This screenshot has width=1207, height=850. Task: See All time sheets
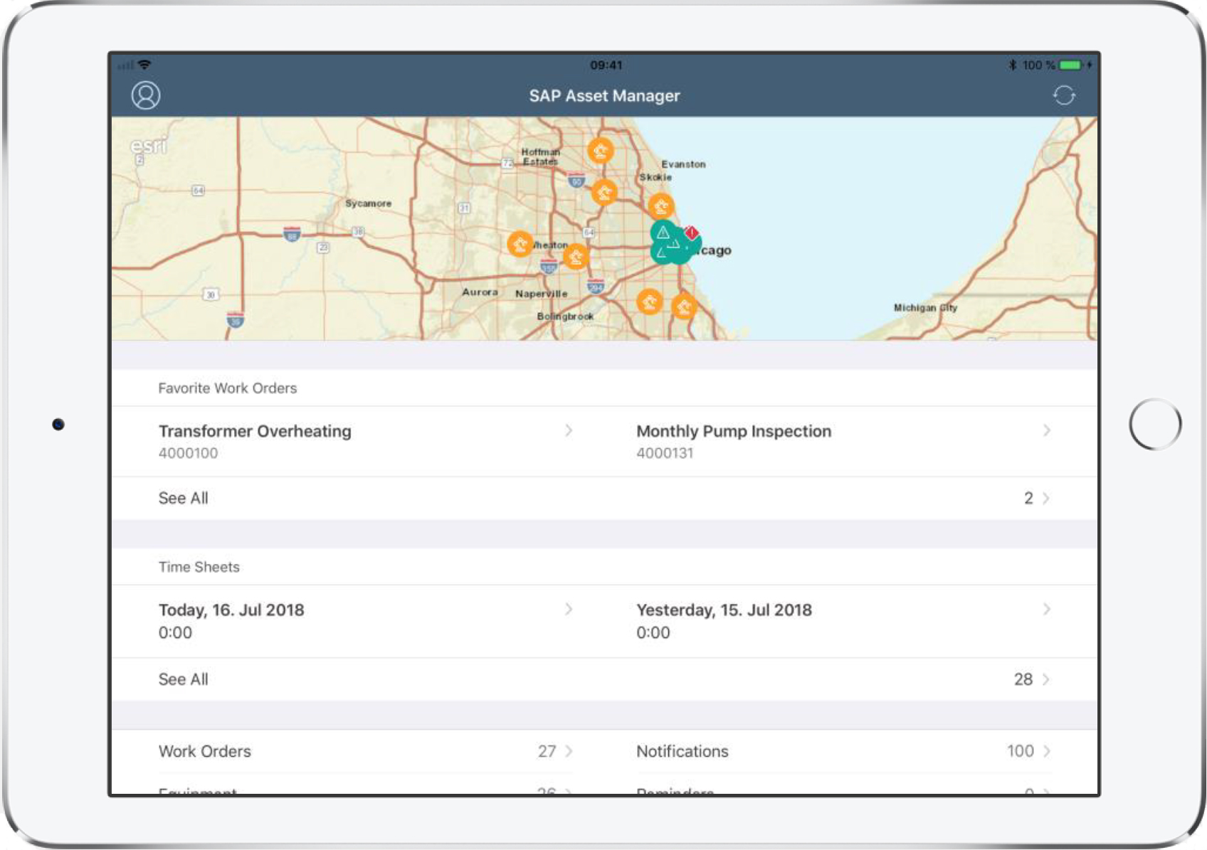click(604, 679)
